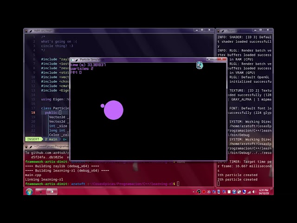Click the bottom terminal shell prompt cursor
This screenshot has width=297, height=223.
[x=178, y=184]
